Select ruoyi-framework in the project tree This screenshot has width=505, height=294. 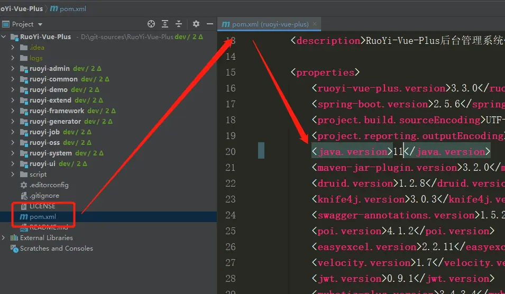(x=57, y=111)
